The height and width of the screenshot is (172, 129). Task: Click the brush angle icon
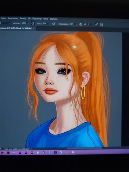[85, 24]
